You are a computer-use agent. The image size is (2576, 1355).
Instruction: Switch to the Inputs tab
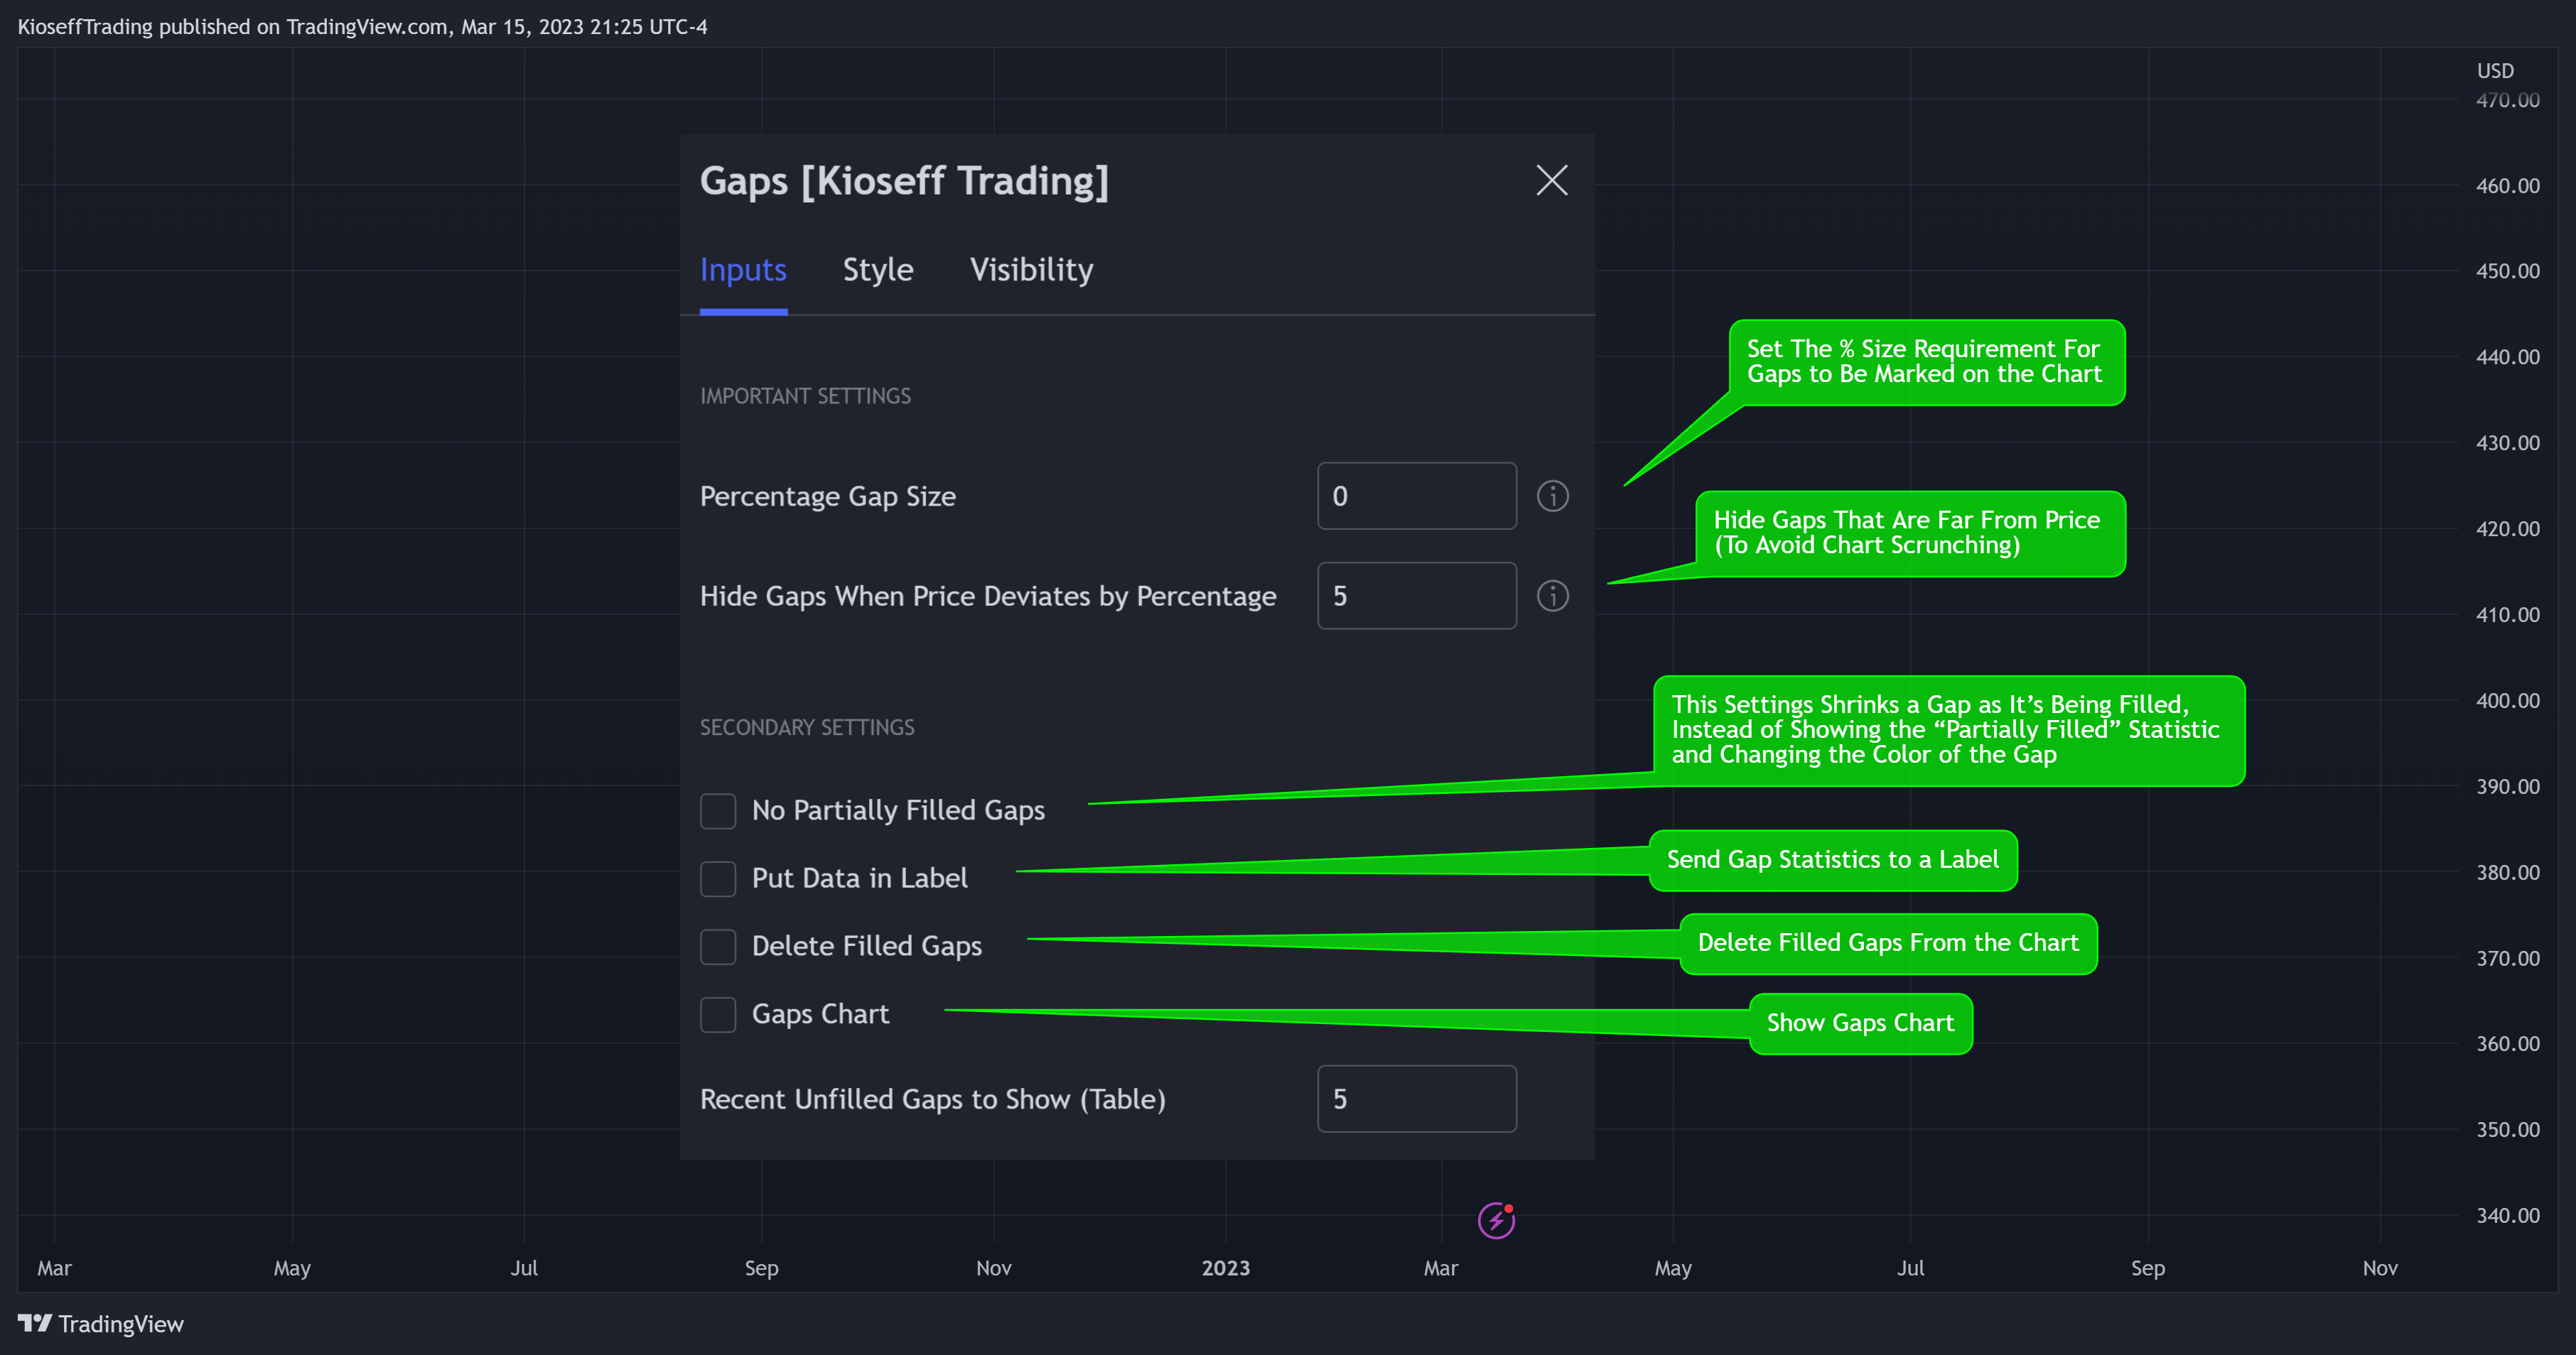743,270
